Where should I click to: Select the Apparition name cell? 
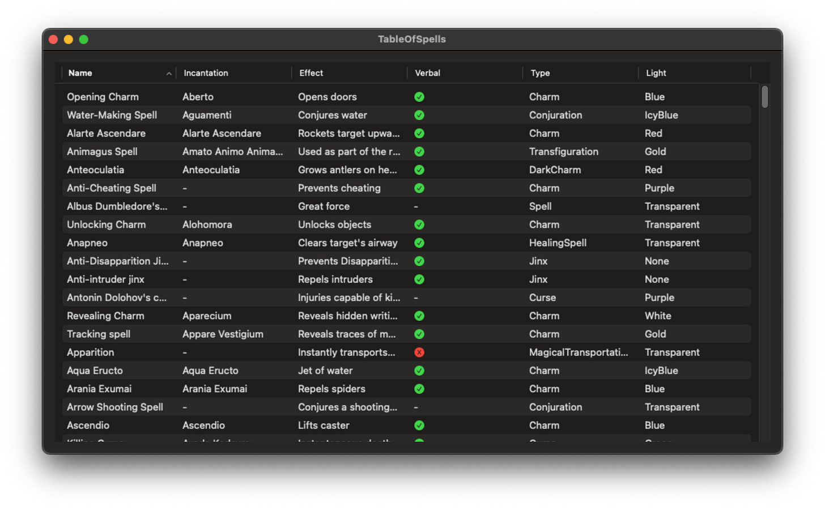click(x=91, y=352)
